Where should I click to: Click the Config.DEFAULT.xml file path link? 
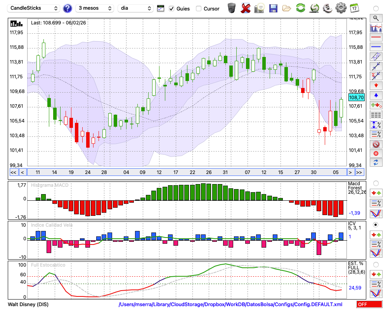pos(230,305)
